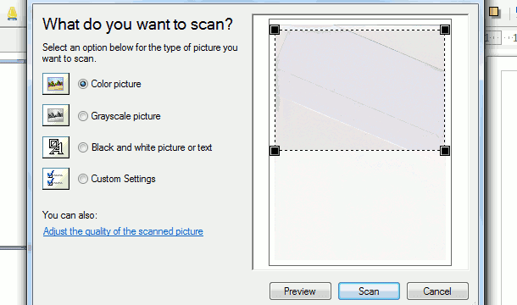
Task: Click the Custom Settings checklist icon
Action: pyautogui.click(x=56, y=179)
